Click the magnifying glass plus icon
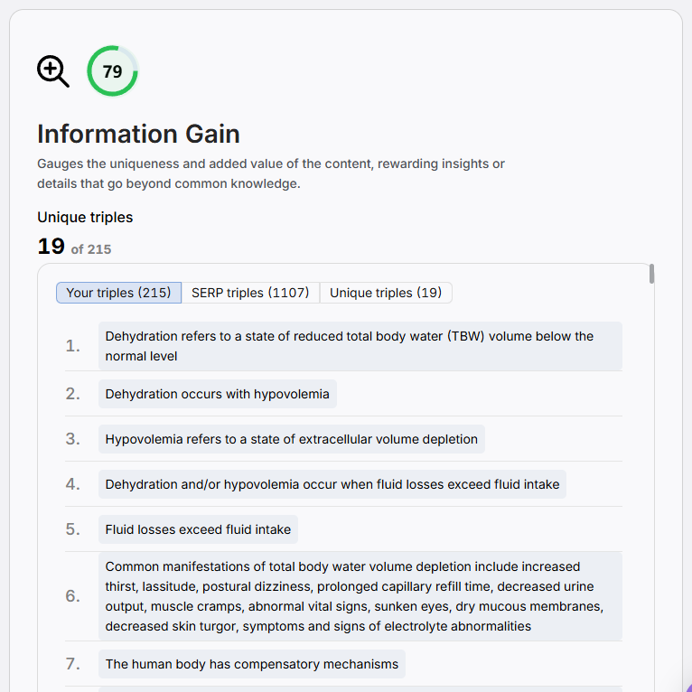The height and width of the screenshot is (692, 692). (52, 70)
